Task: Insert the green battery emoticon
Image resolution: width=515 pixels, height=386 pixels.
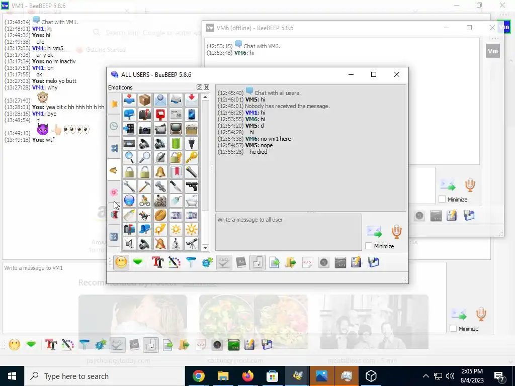Action: click(x=176, y=143)
